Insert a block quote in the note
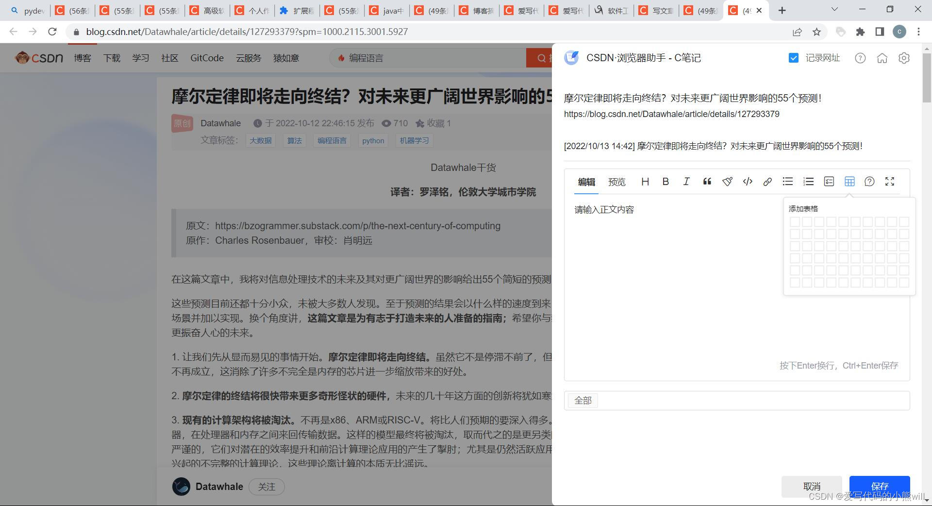Image resolution: width=932 pixels, height=506 pixels. 707,182
